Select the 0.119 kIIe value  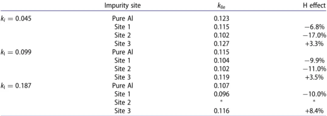[x=222, y=77]
